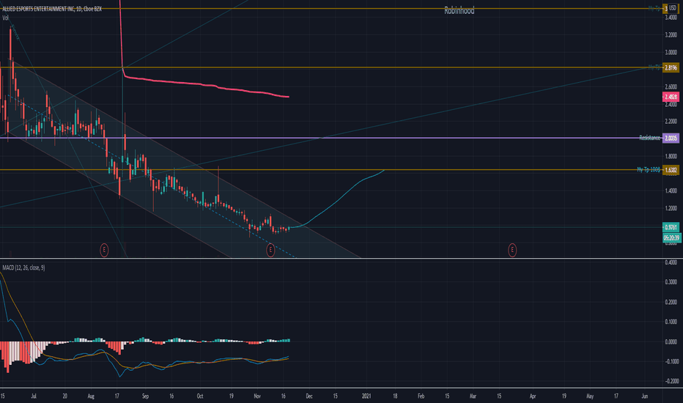This screenshot has width=683, height=403.
Task: Click the 2021 year label on time axis
Action: (366, 396)
